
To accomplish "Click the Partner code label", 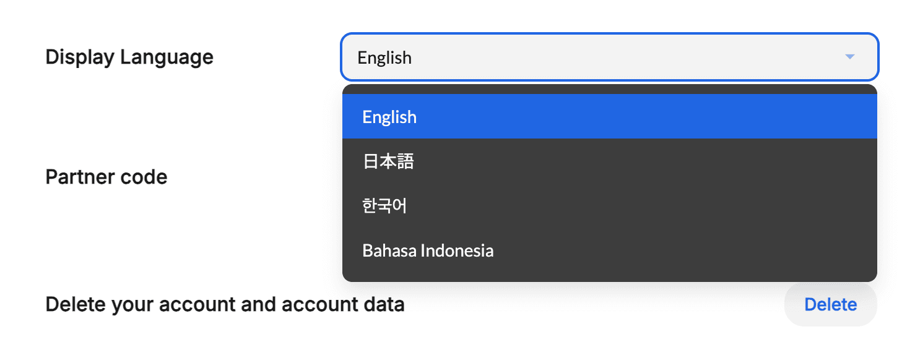I will (x=106, y=177).
